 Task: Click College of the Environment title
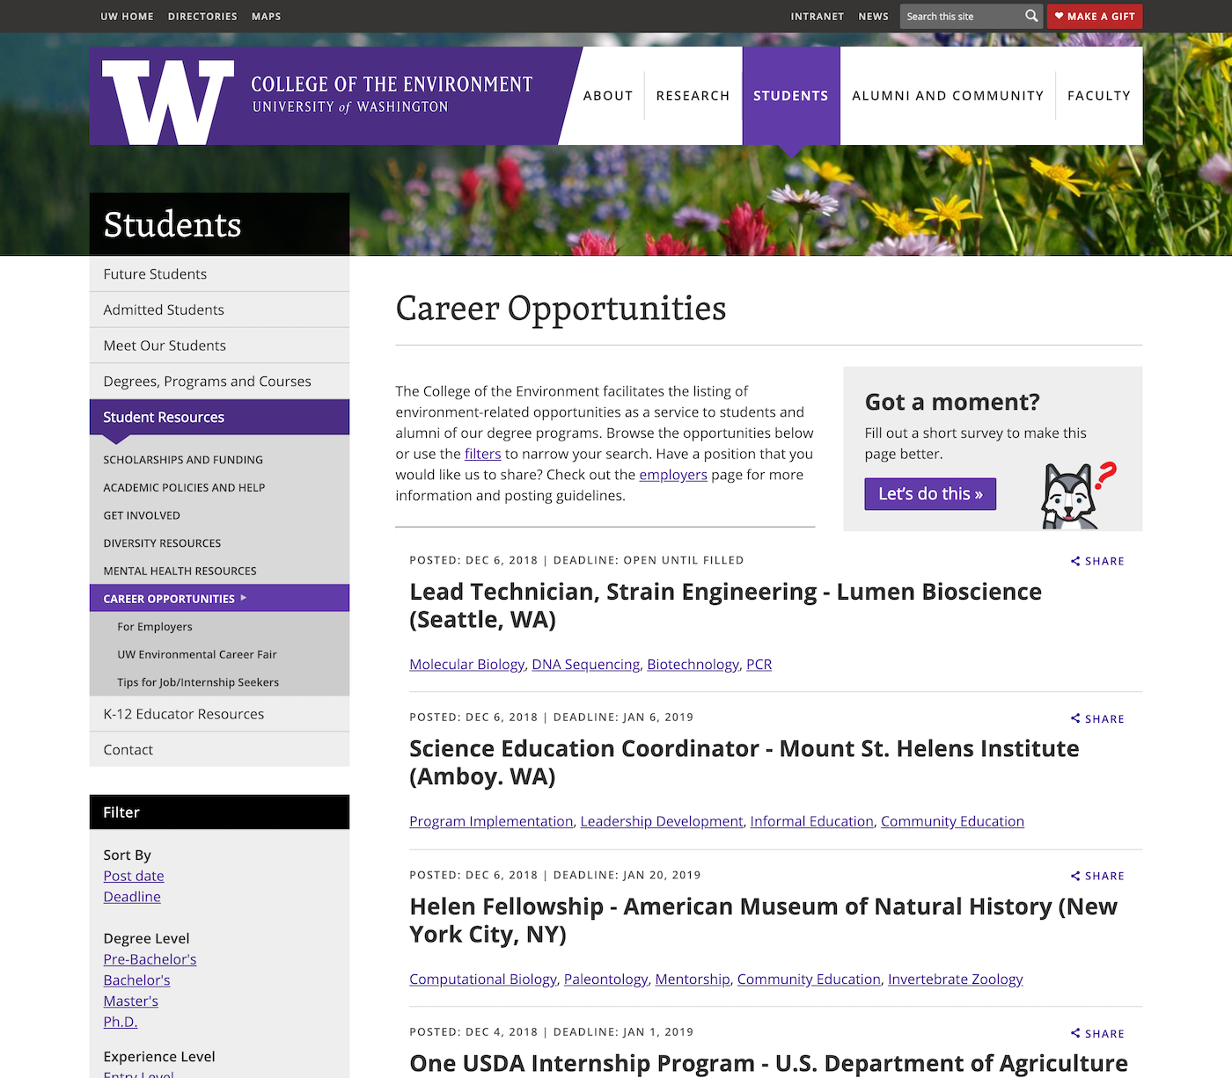pyautogui.click(x=392, y=84)
